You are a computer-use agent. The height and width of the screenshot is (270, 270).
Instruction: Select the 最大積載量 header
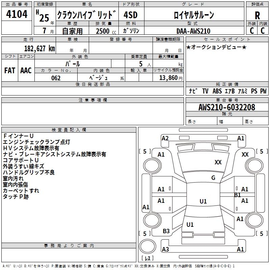(168, 56)
